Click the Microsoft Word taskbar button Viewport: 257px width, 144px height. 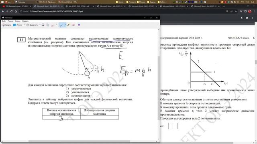click(x=68, y=2)
